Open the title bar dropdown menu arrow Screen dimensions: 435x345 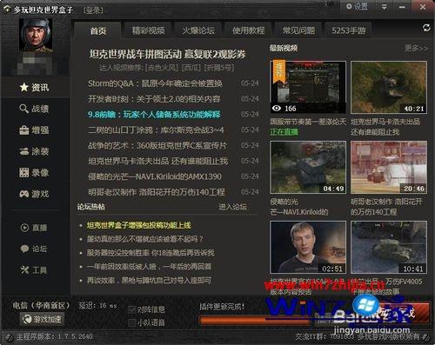coord(385,7)
